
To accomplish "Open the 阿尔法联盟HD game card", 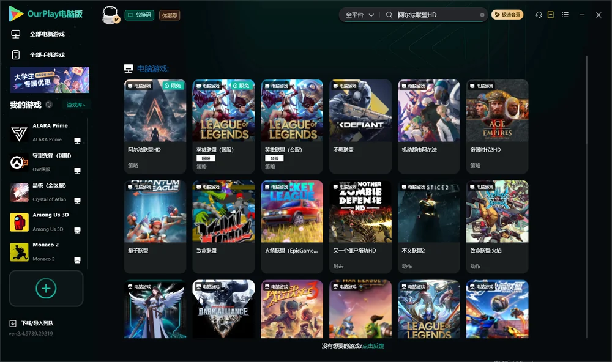I will click(x=155, y=127).
